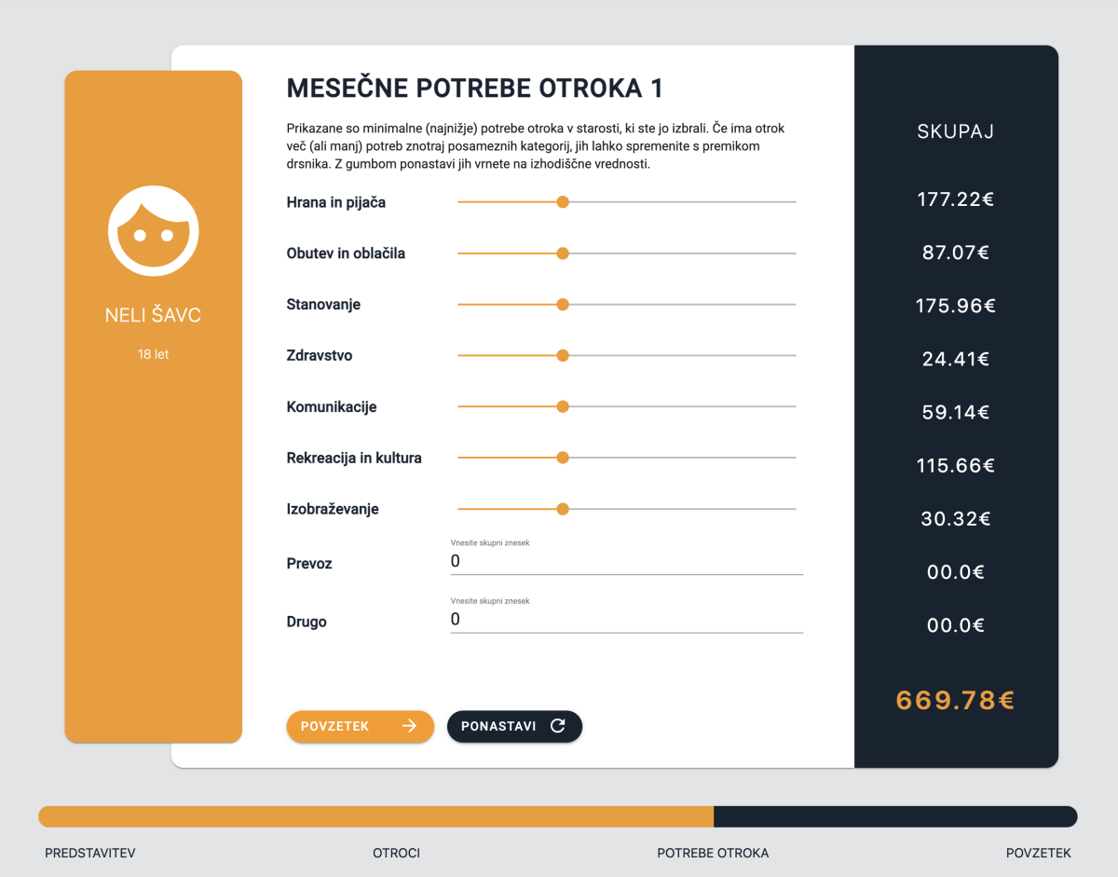
Task: Click the refresh icon in PONASTAVI button
Action: 557,726
